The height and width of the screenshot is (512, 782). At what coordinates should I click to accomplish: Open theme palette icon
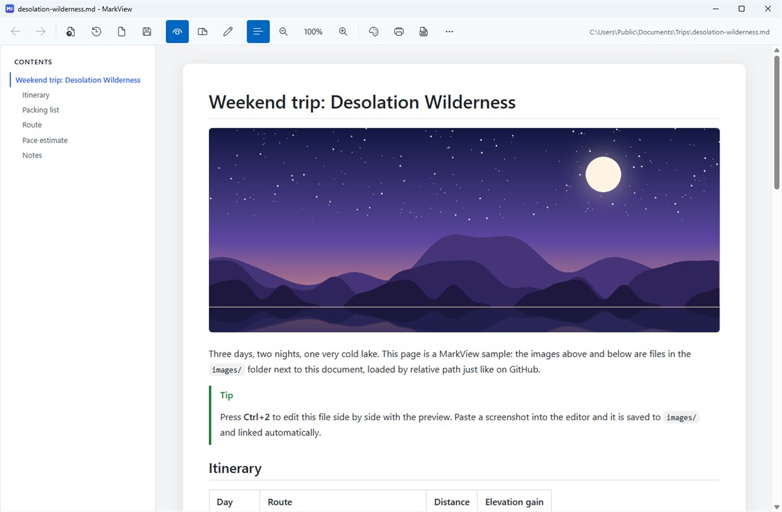(x=373, y=31)
